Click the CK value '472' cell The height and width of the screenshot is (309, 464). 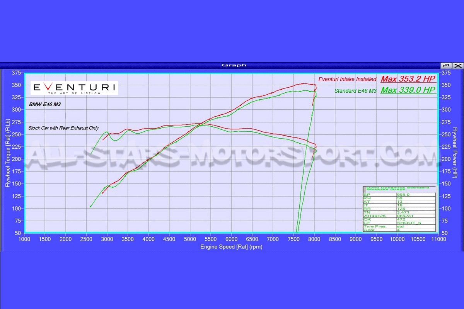click(x=416, y=219)
